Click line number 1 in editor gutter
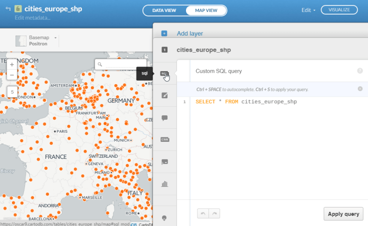This screenshot has height=226, width=368. (184, 102)
